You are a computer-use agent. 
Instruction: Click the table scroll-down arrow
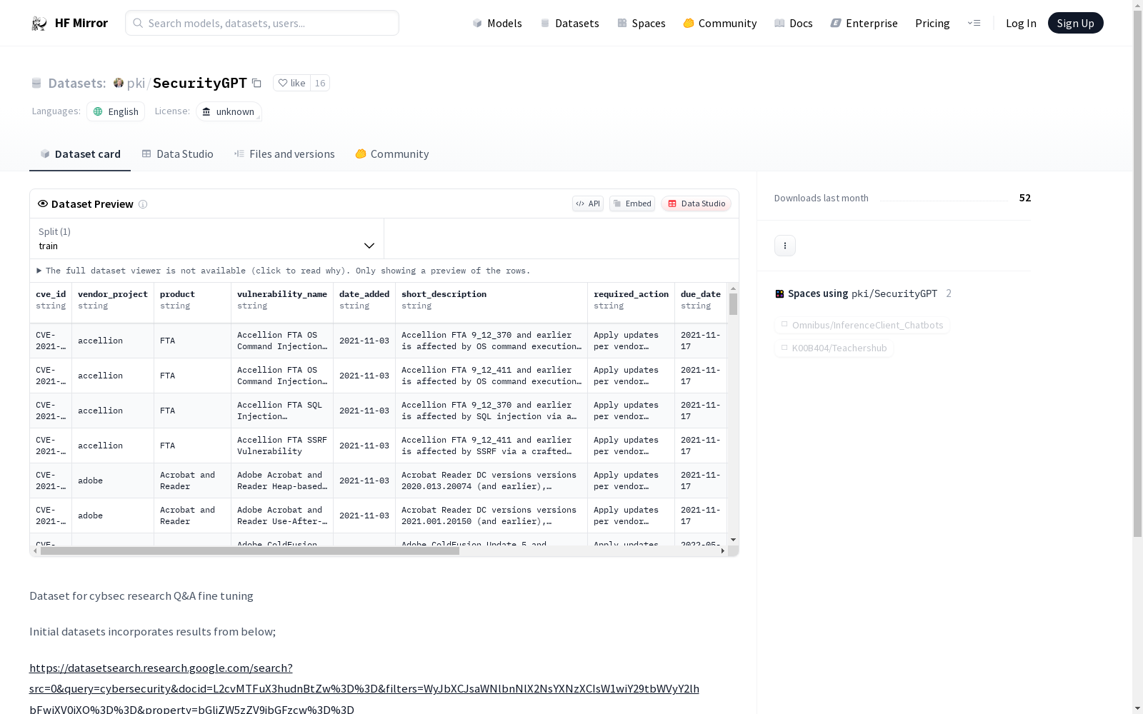(x=733, y=540)
